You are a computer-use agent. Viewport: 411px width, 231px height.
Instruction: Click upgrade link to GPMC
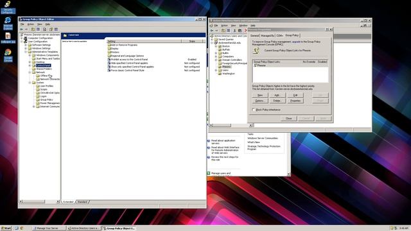[x=296, y=42]
